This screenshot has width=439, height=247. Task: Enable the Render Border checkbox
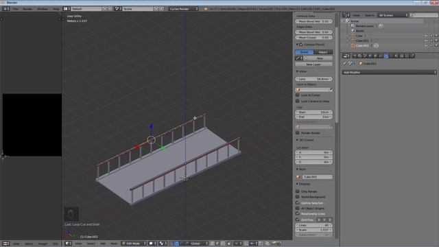(x=298, y=132)
